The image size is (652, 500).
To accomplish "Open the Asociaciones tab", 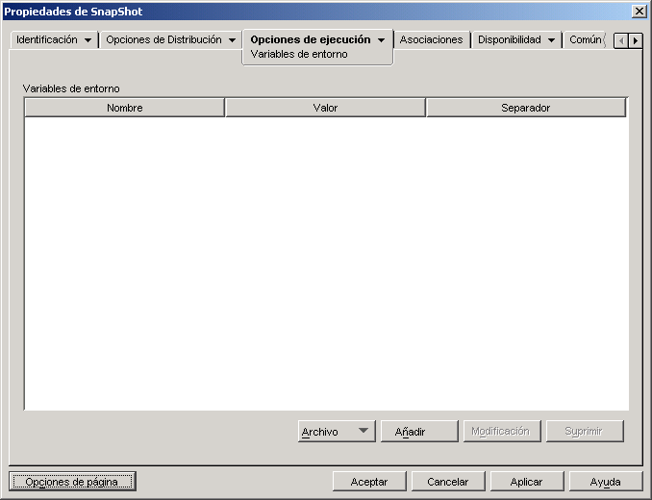I will 431,39.
